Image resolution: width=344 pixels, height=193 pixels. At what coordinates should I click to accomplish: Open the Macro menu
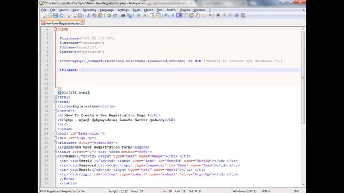(148, 10)
